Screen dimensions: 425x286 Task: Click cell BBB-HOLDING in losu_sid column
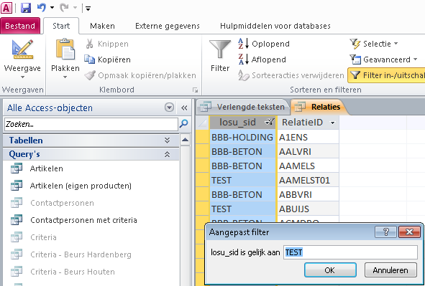[242, 137]
